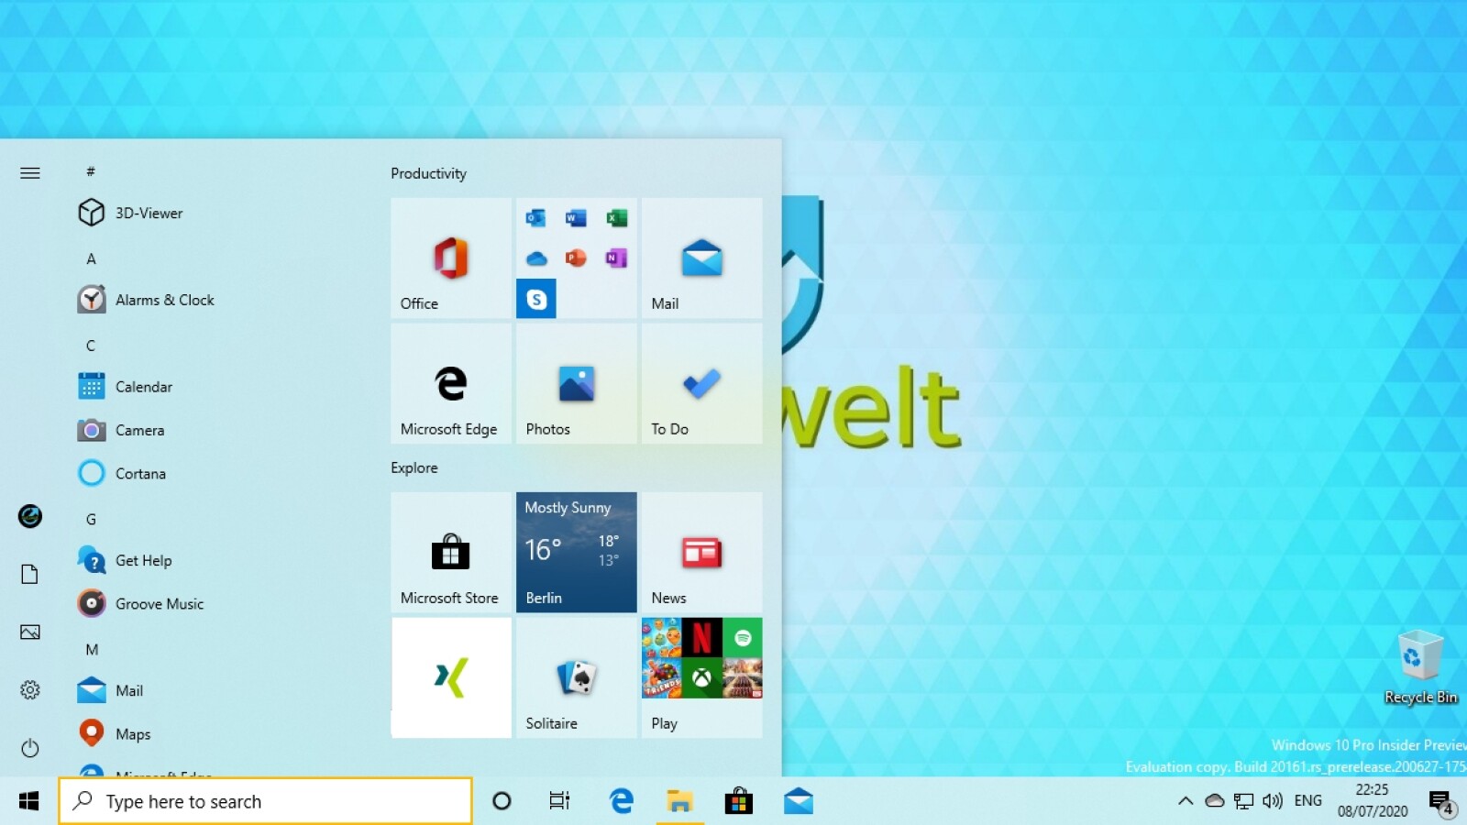Open Excel in the Office apps tile
Image resolution: width=1467 pixels, height=825 pixels.
tap(616, 217)
